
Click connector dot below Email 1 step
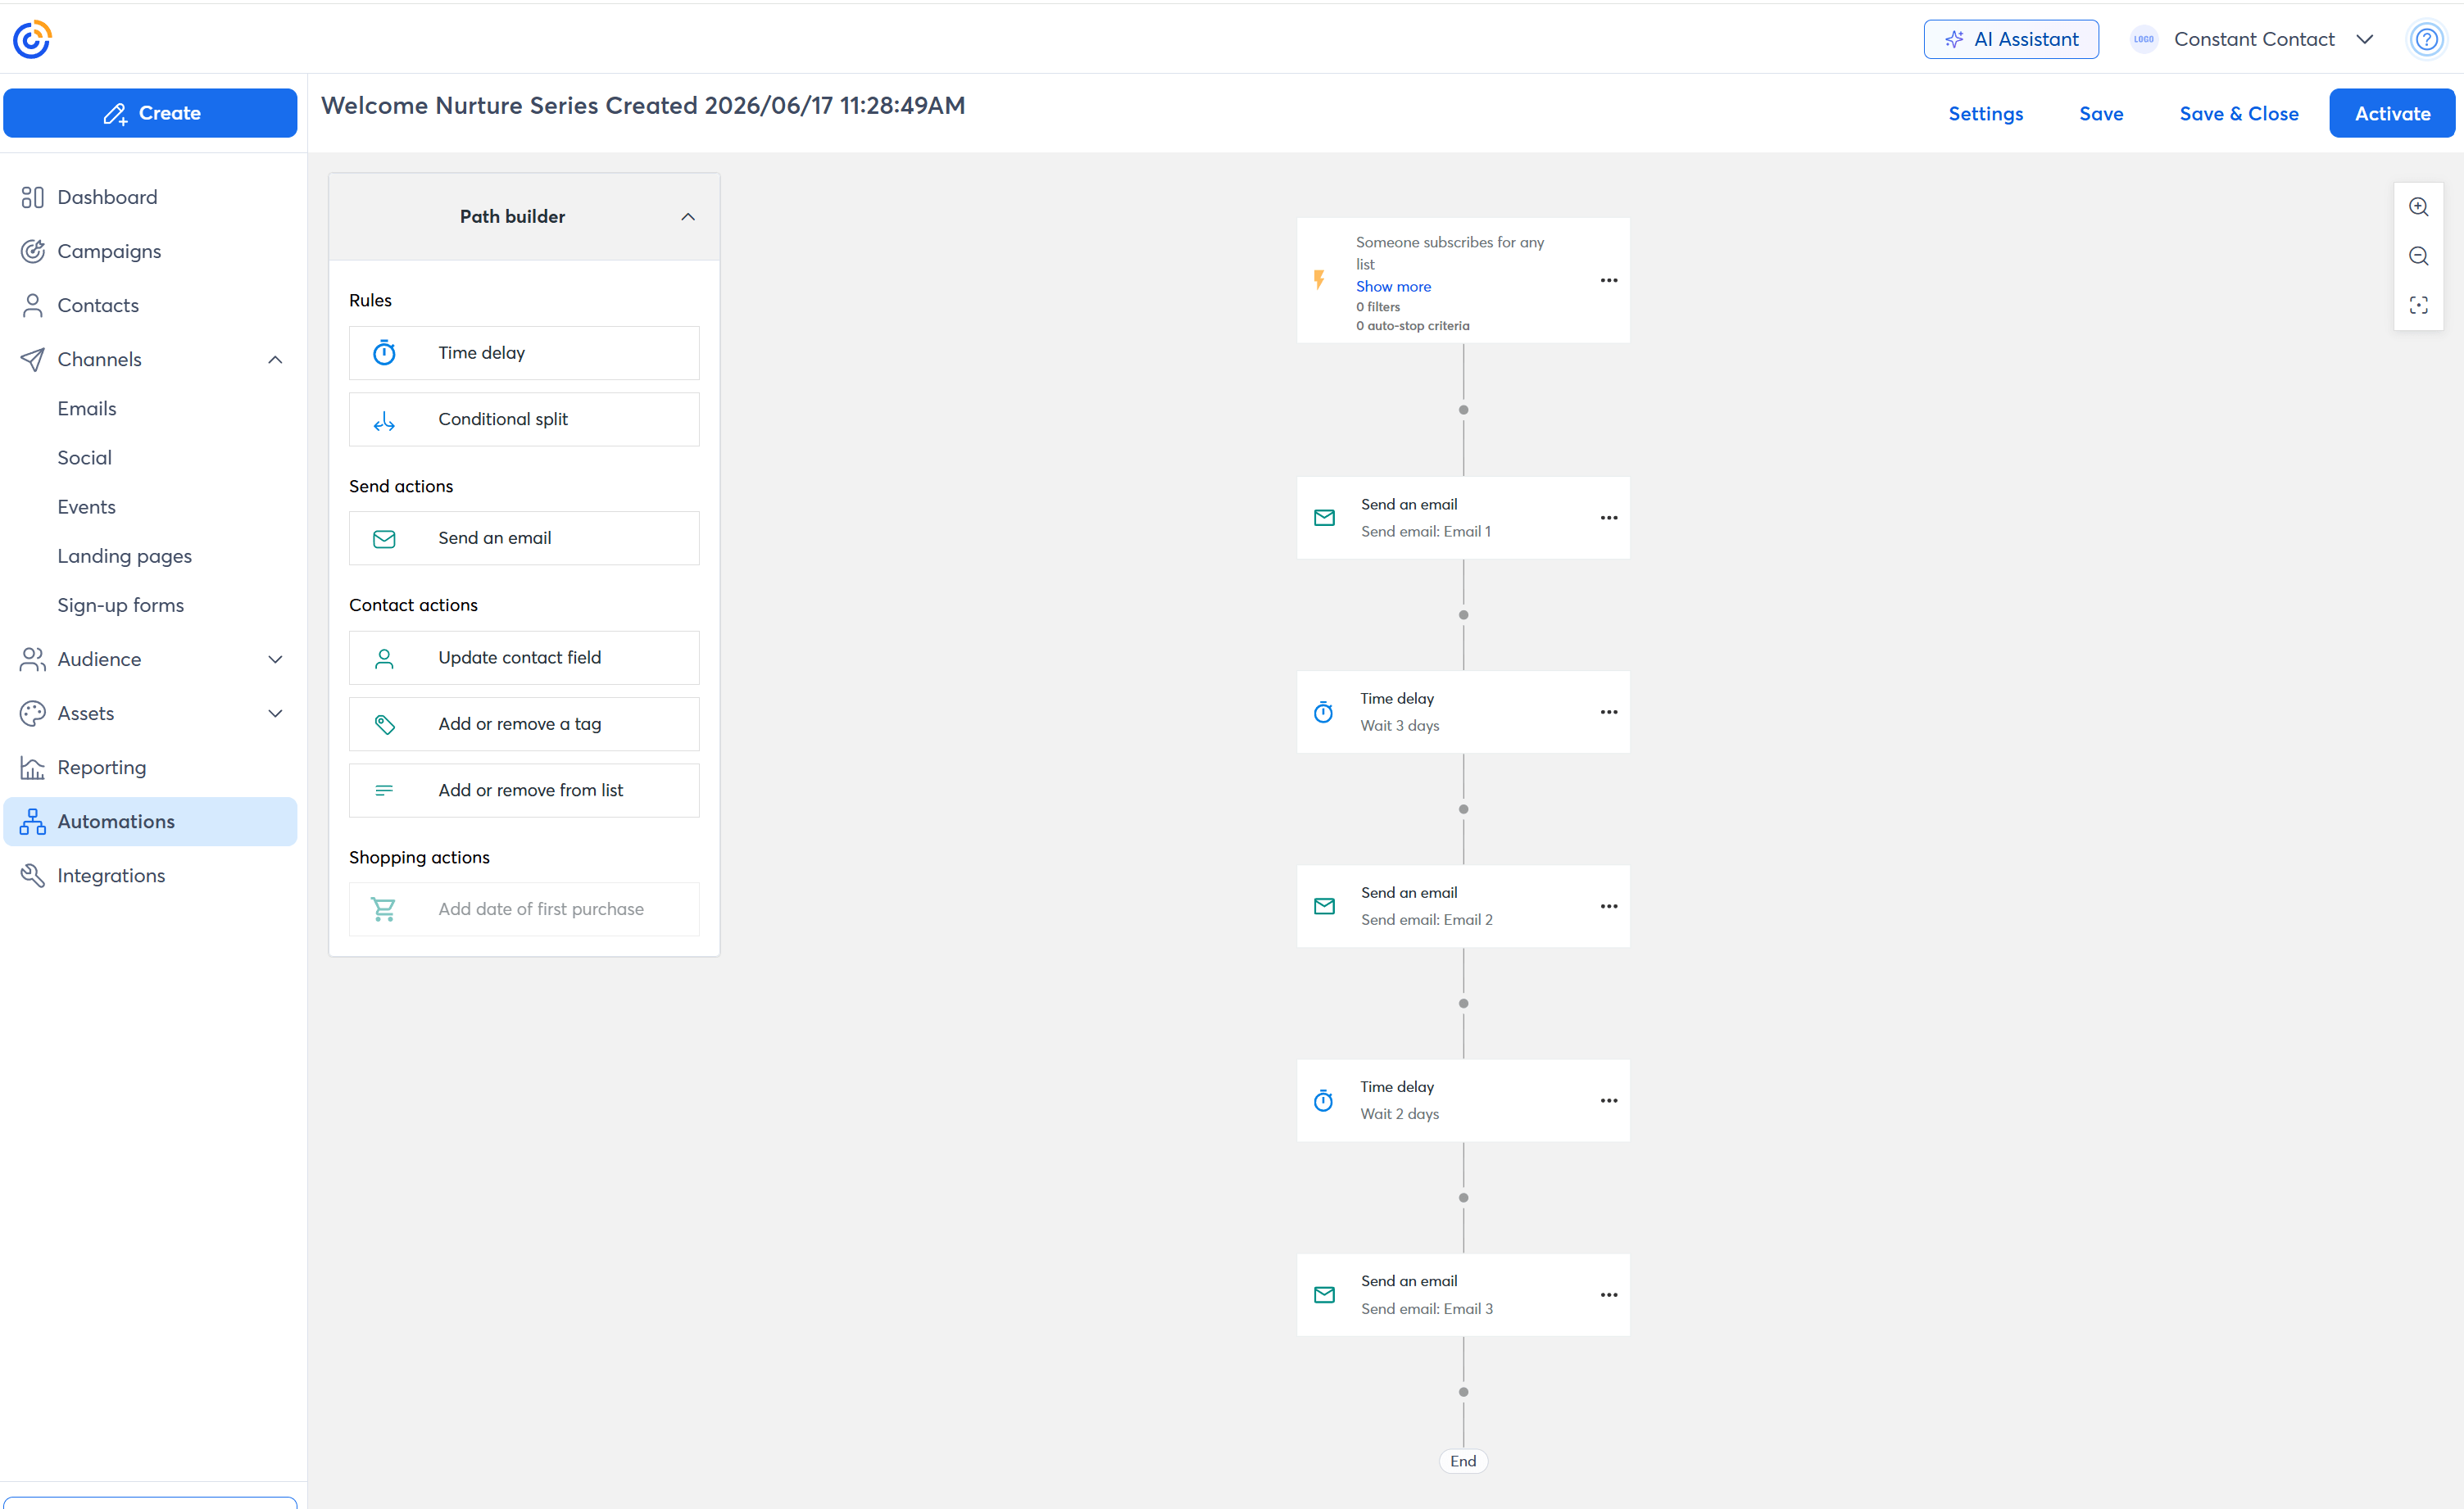coord(1463,615)
